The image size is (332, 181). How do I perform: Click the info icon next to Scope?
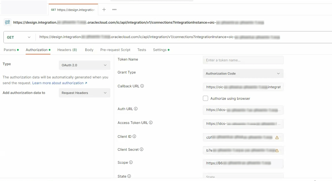(131, 162)
